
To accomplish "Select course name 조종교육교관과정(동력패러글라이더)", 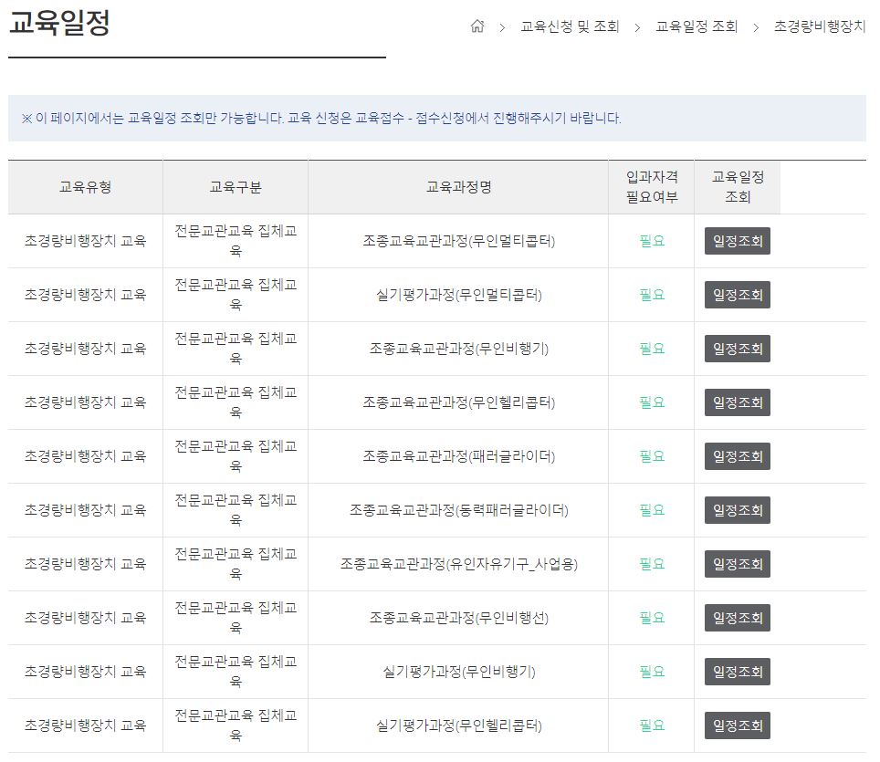I will point(458,510).
